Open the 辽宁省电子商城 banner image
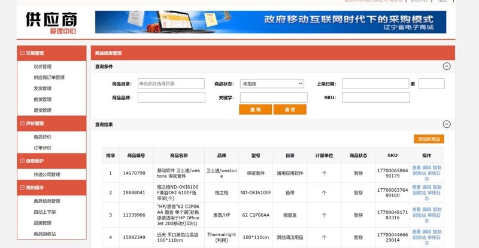This screenshot has height=248, width=479. [x=271, y=22]
